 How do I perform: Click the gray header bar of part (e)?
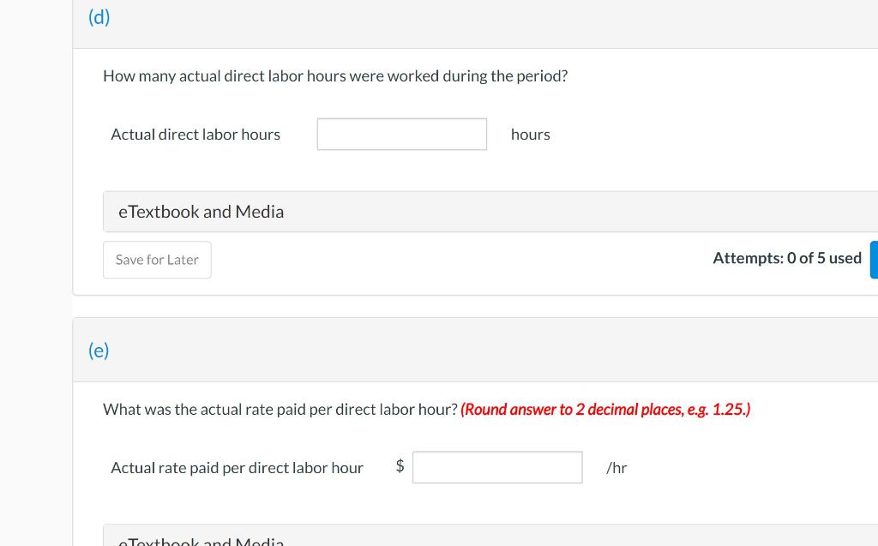[475, 350]
